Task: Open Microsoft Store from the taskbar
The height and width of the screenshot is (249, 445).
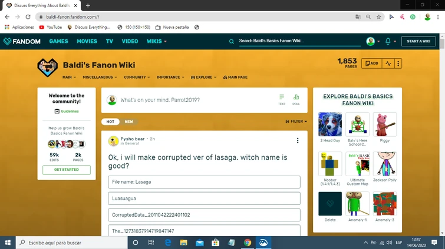Action: (215, 243)
